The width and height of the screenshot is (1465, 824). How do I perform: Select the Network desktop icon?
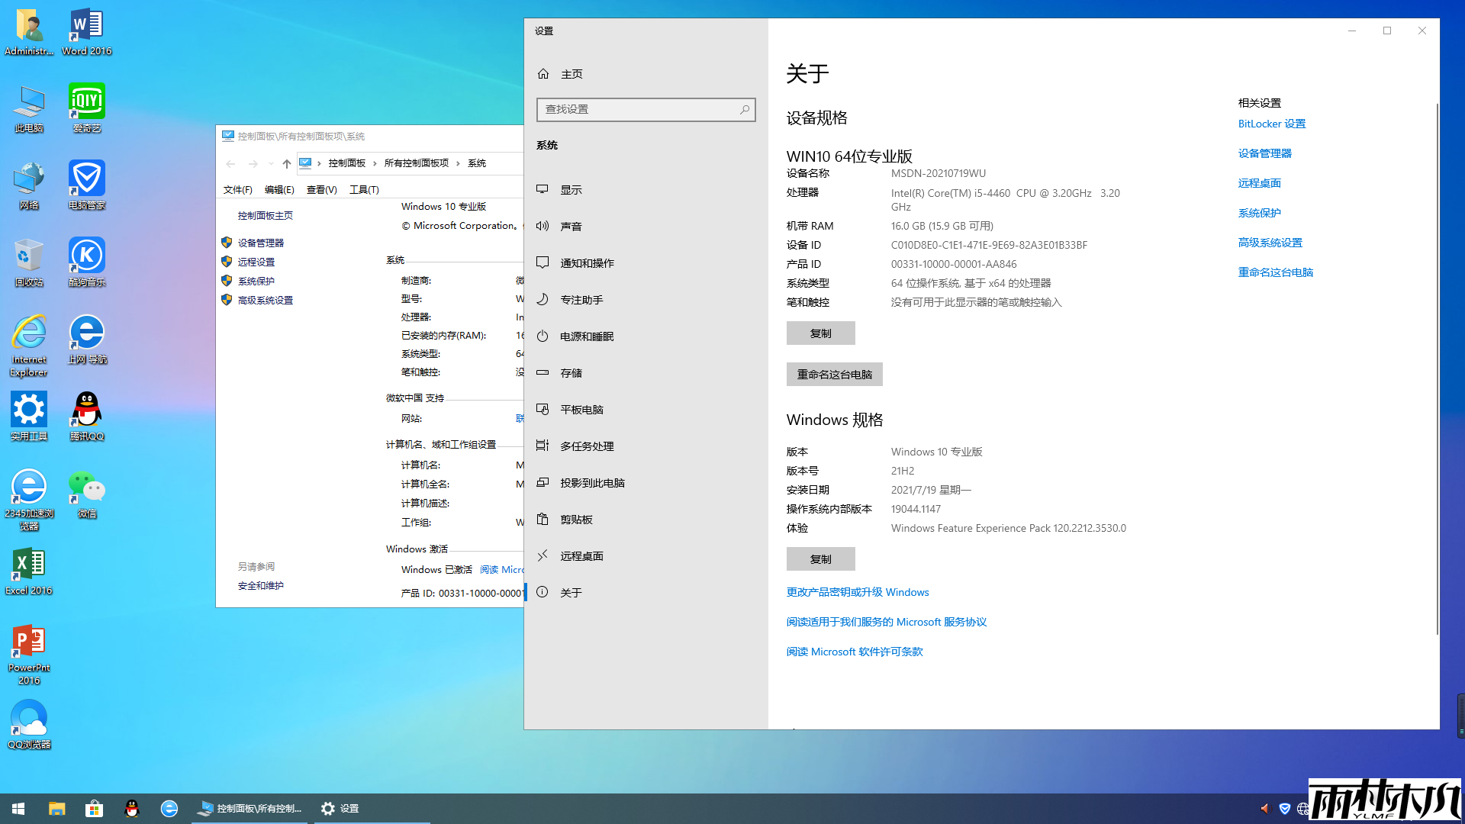29,185
